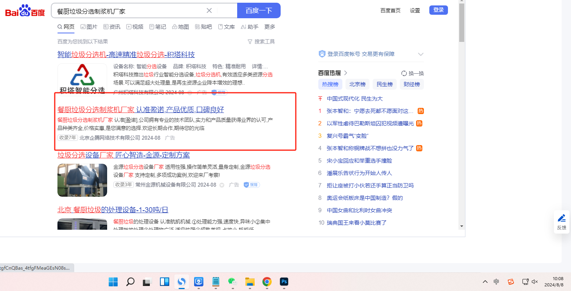Click into the Baidu search input field
This screenshot has height=291, width=571.
[x=128, y=11]
